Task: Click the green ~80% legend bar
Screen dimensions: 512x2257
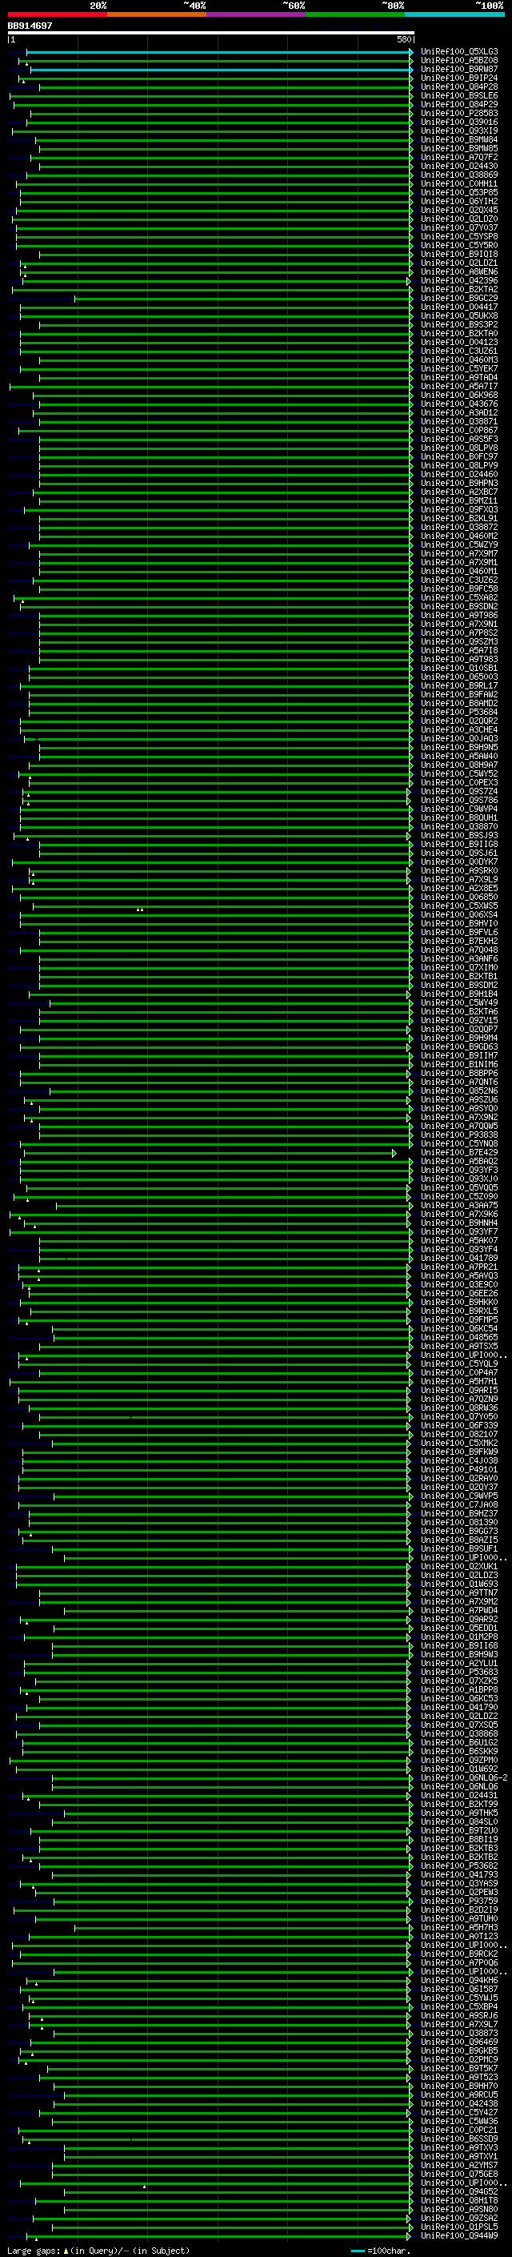Action: (355, 14)
